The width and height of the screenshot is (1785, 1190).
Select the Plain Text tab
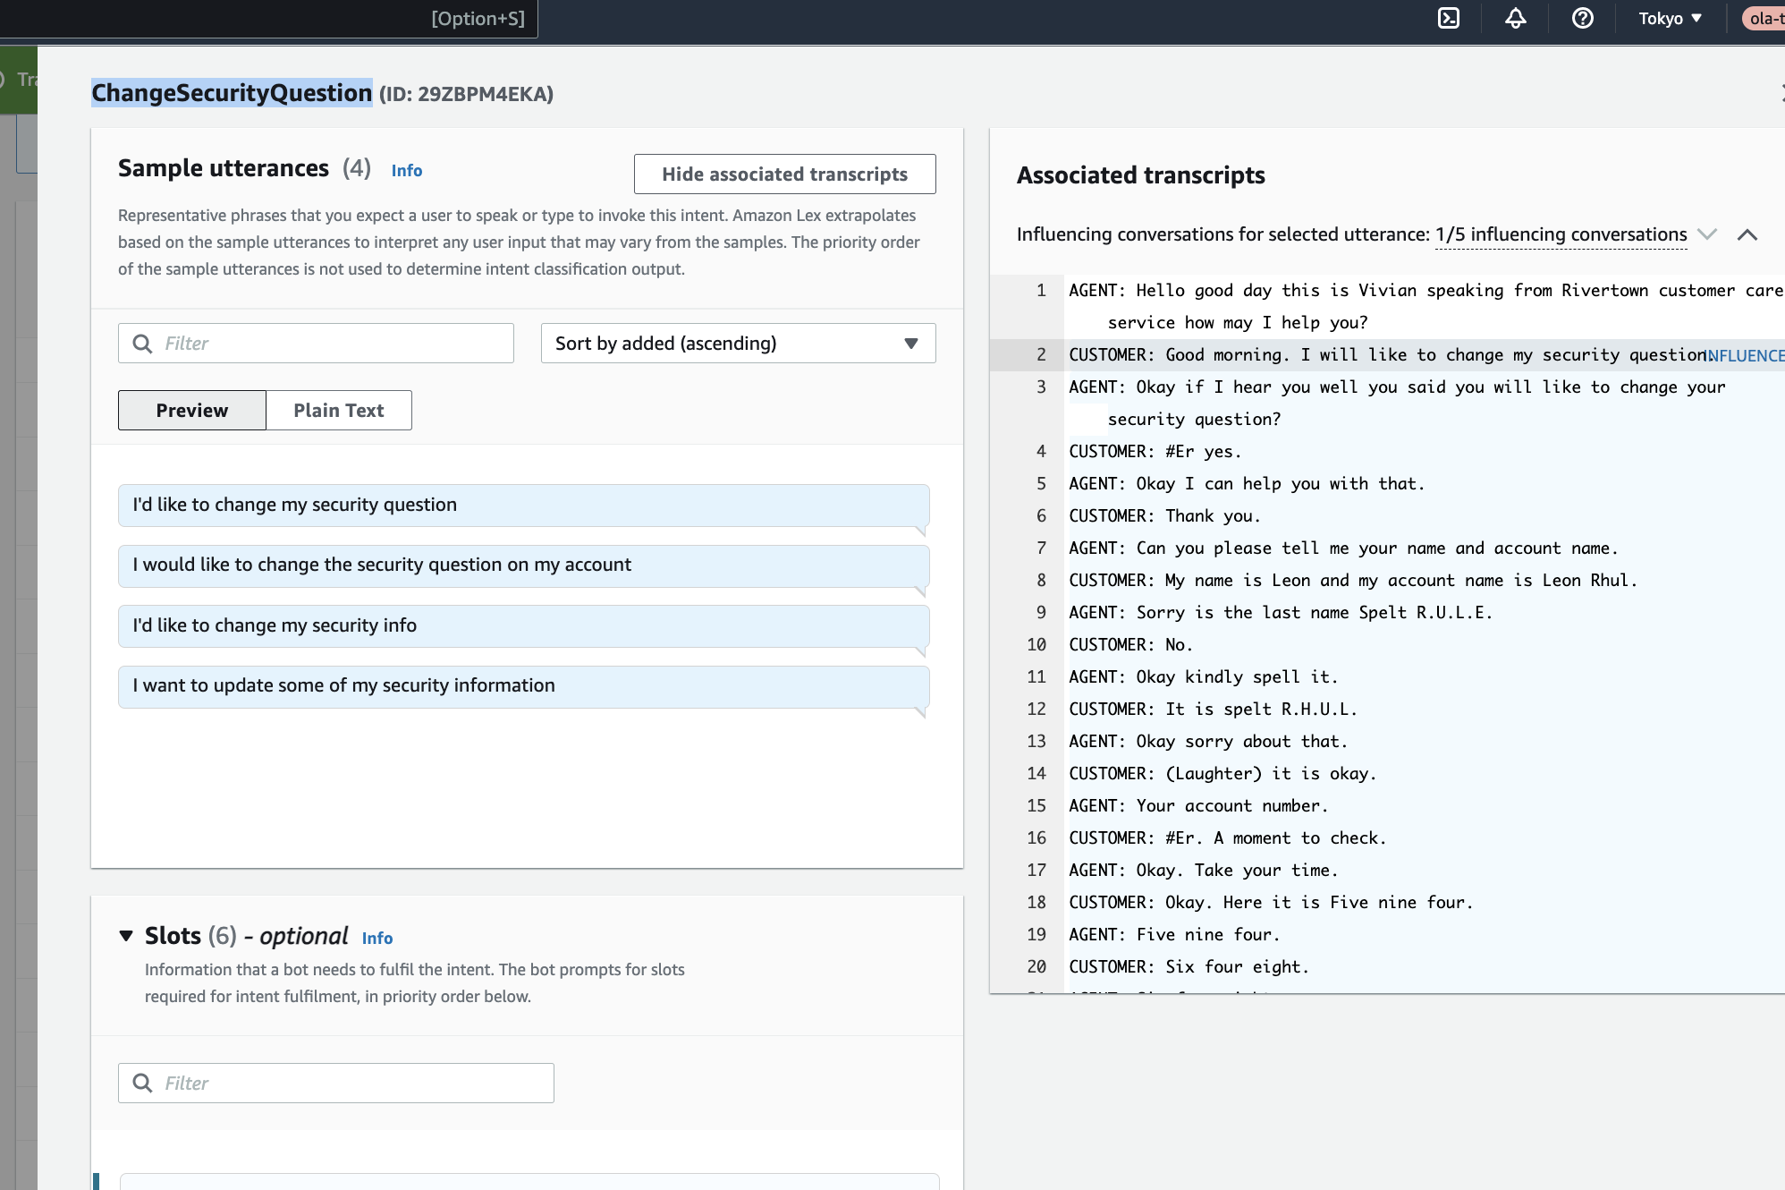(338, 410)
